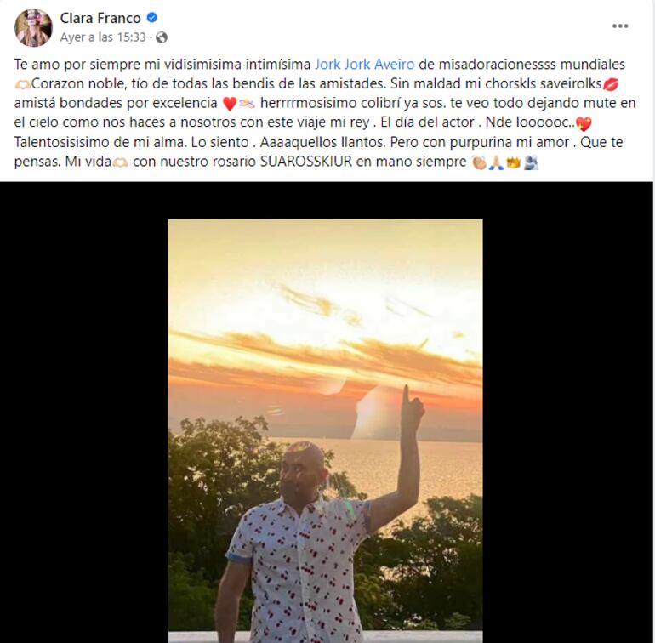Open the post options three-dot menu

(620, 26)
